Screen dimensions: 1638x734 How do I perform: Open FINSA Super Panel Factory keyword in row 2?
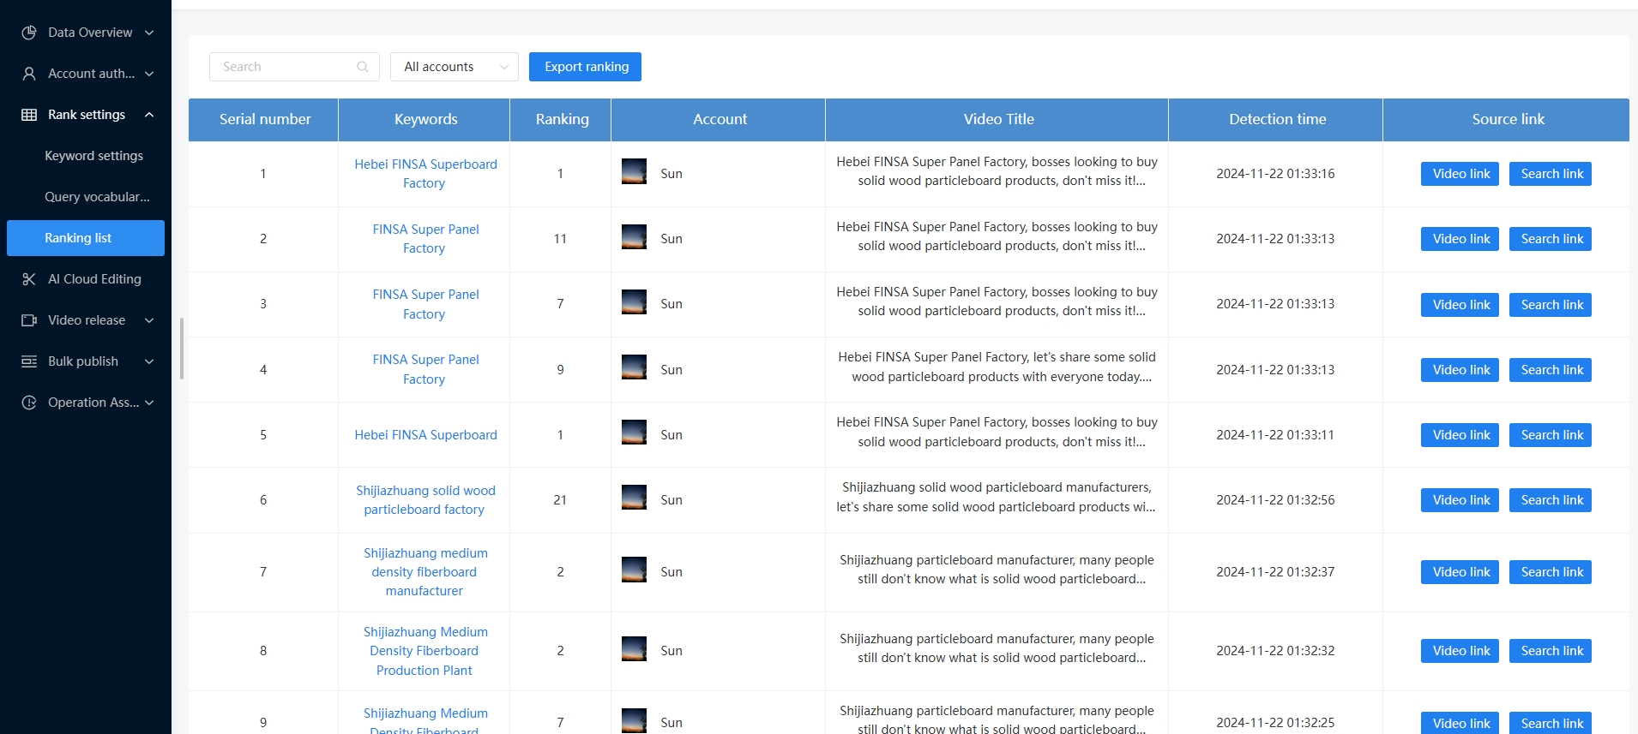click(425, 239)
